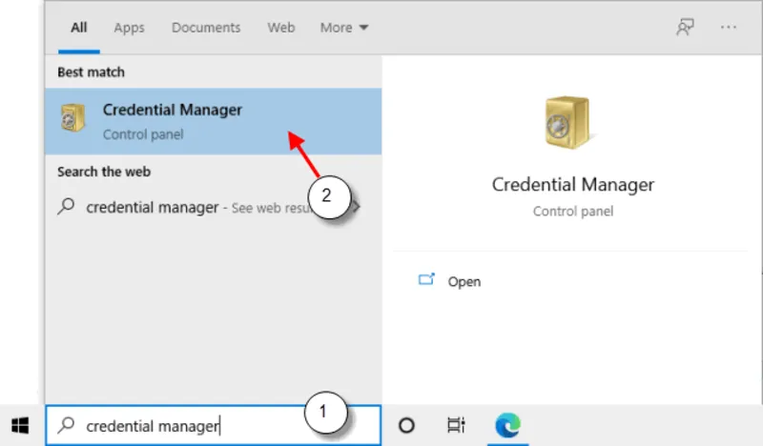
Task: Click the safe icon in Best match
Action: click(x=74, y=120)
